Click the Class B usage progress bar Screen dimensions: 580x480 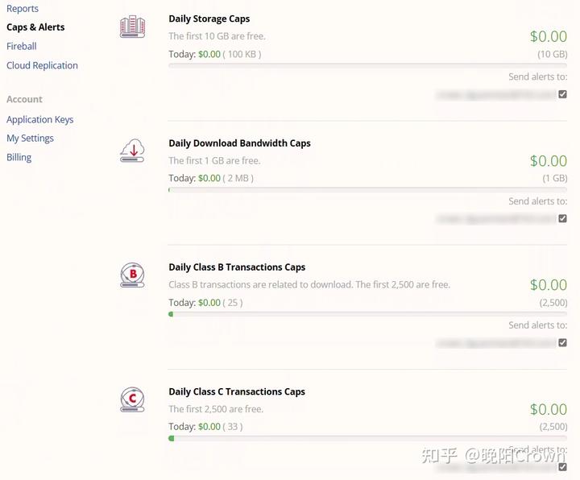(367, 314)
